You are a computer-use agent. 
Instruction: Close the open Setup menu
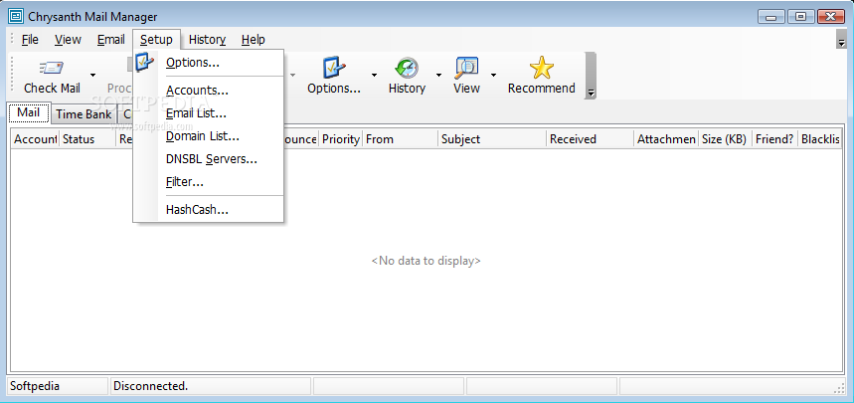pyautogui.click(x=156, y=39)
